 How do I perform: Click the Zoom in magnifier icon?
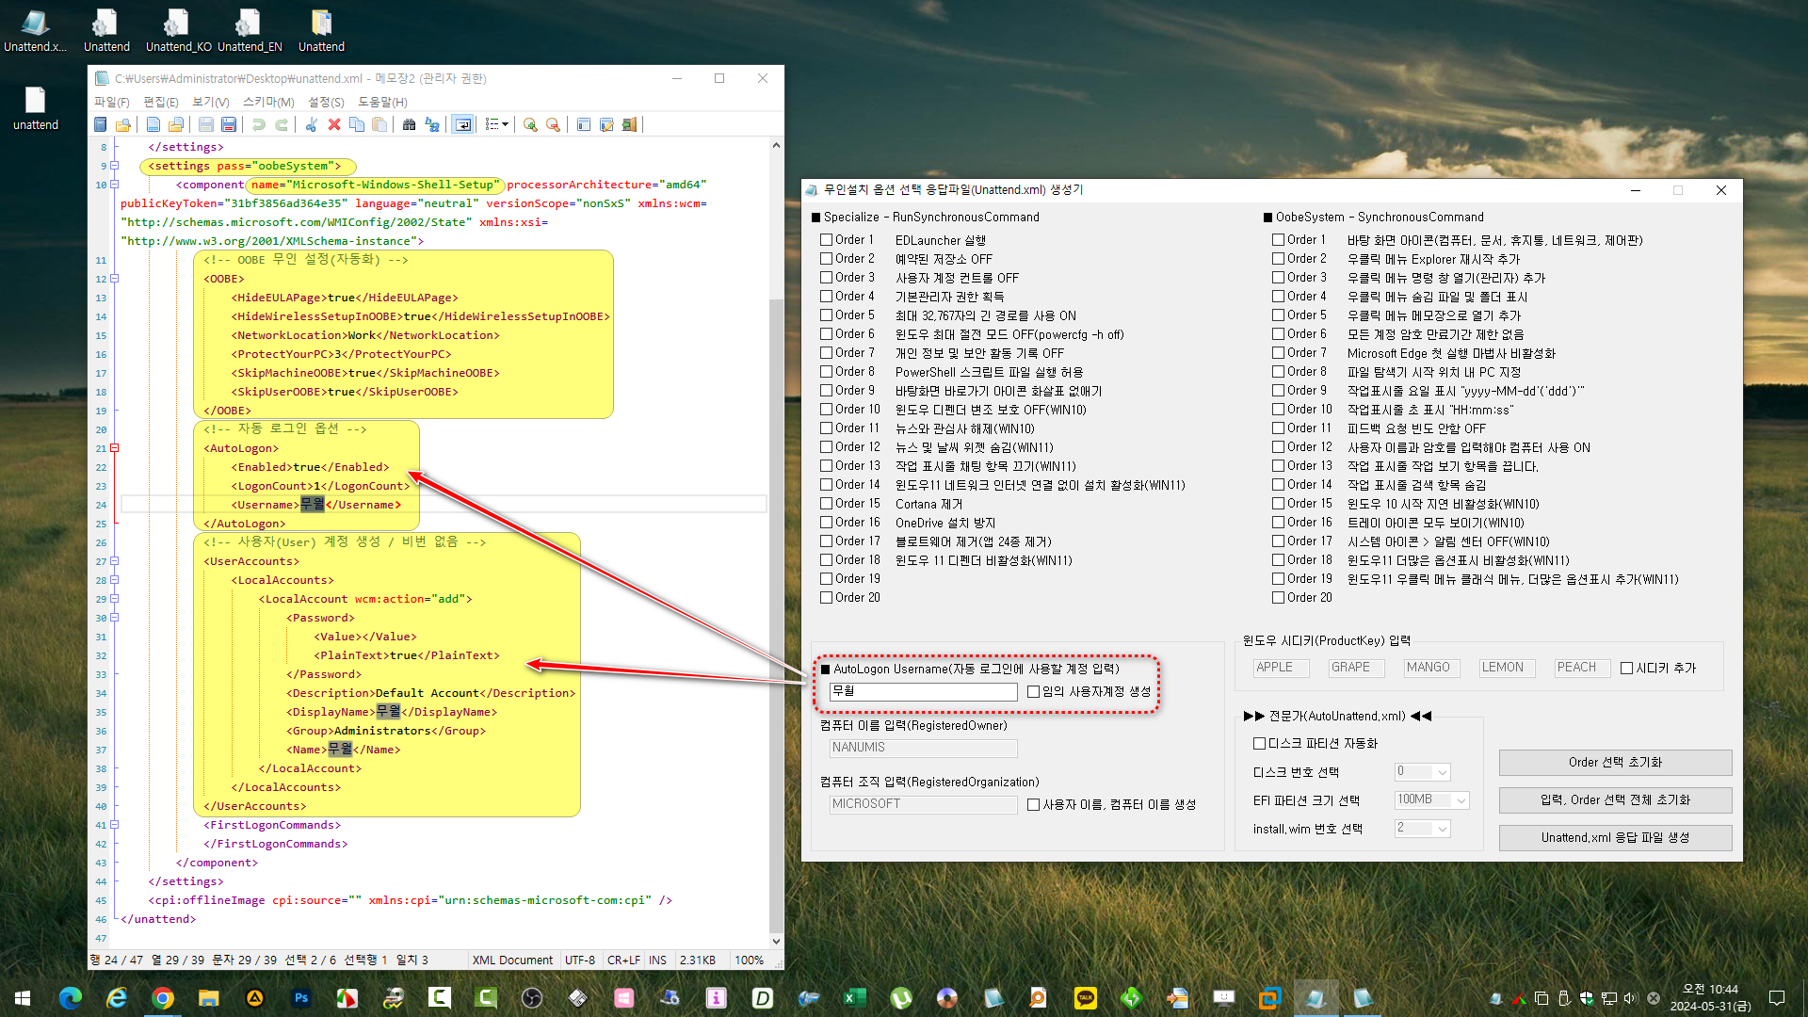pos(530,124)
